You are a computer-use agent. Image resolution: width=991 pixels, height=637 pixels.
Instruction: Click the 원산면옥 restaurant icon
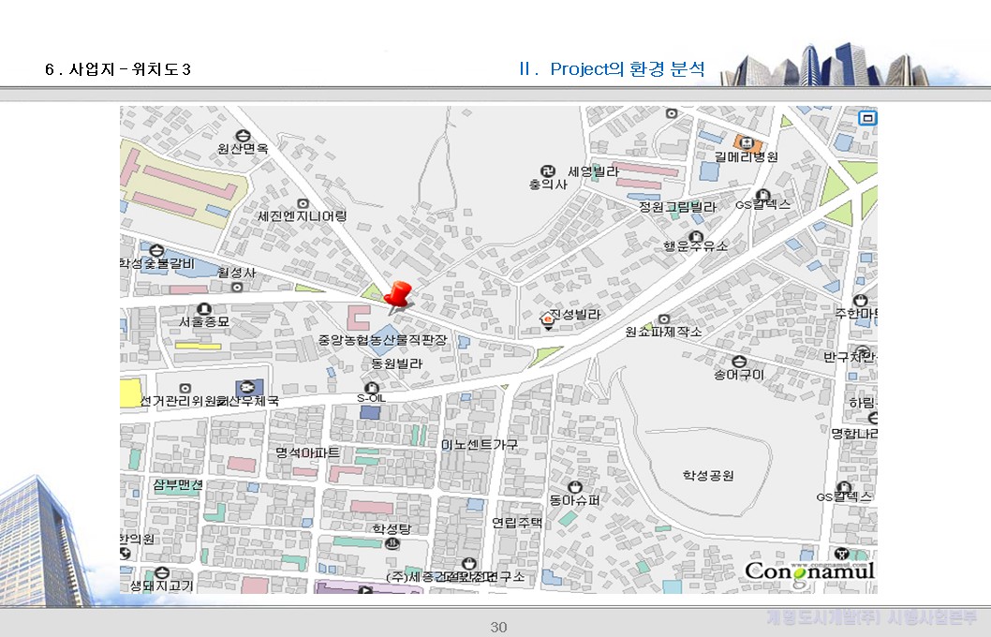243,135
